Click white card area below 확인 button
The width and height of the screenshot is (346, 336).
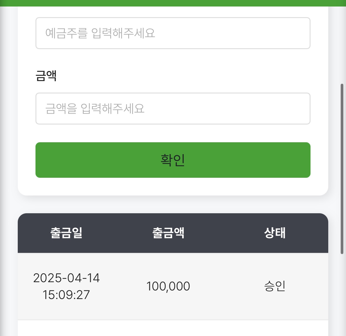click(173, 186)
